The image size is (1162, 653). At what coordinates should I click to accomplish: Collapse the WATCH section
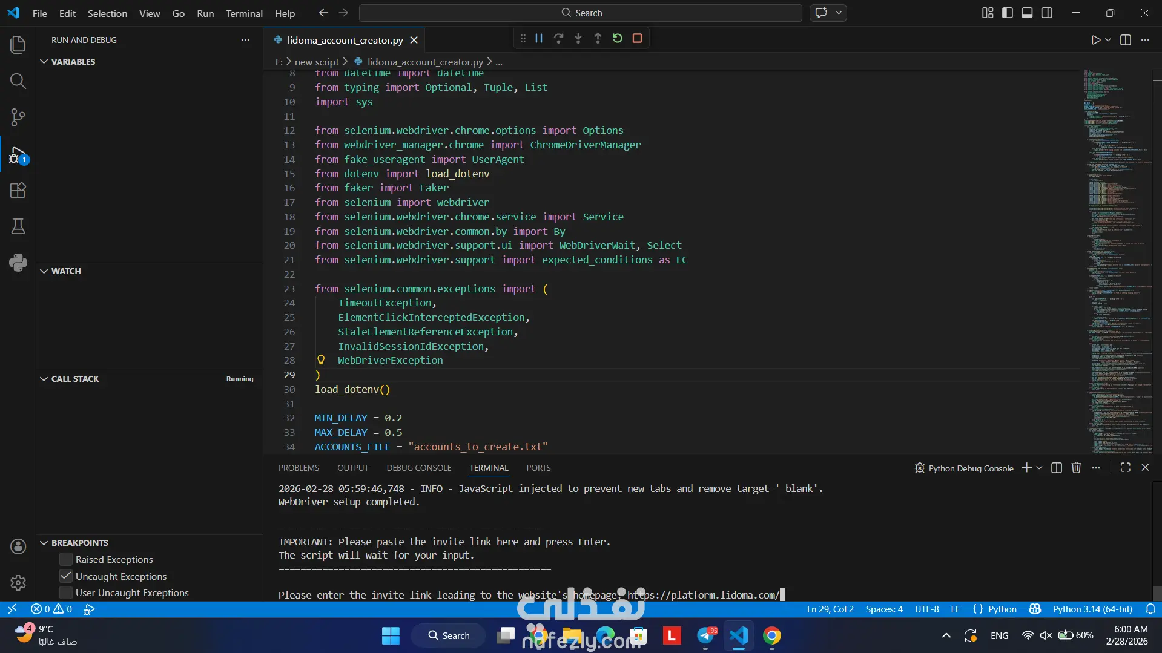click(x=44, y=271)
